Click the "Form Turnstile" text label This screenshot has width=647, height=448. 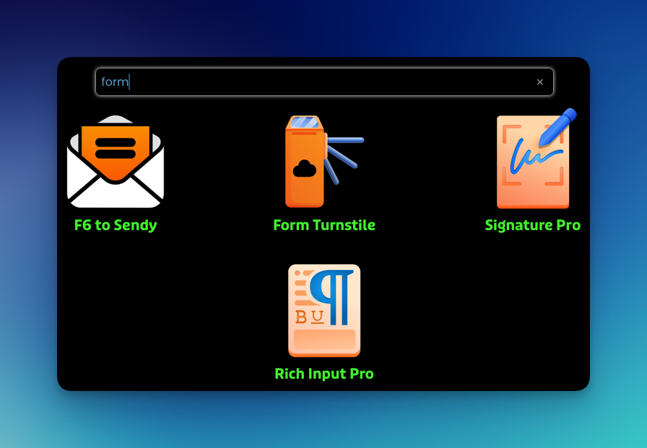pos(323,225)
